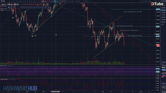Expand the Ideas dropdown arrow
The height and width of the screenshot is (93, 166).
coord(81,1)
